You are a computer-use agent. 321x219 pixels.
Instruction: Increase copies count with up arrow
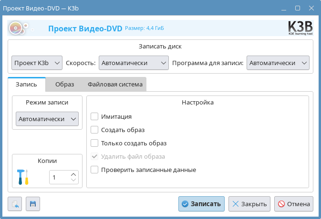(73, 174)
